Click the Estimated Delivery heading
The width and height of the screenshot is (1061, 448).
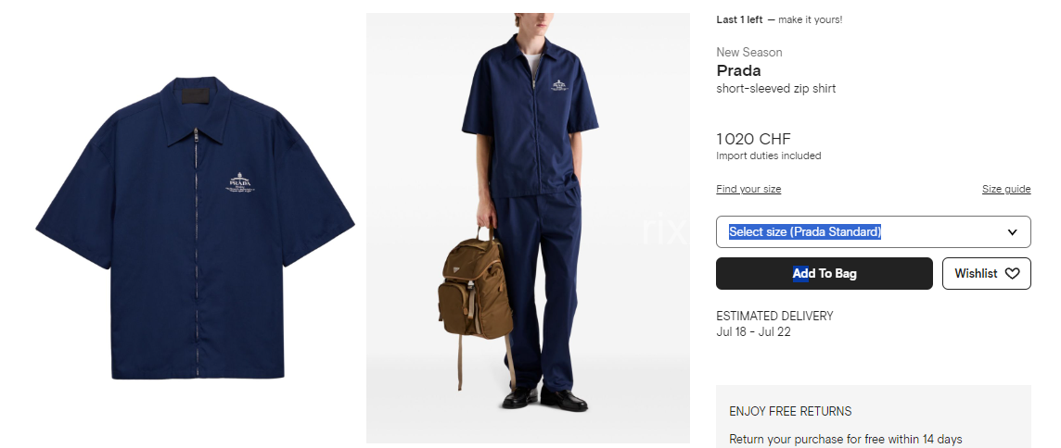[x=774, y=316]
